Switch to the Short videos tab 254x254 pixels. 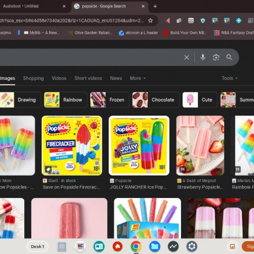[x=88, y=78]
